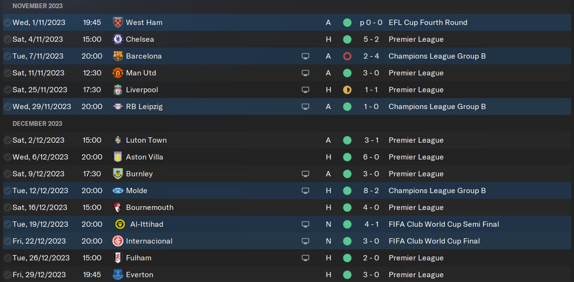Click red loss indicator for Barcelona match
The height and width of the screenshot is (282, 574).
347,56
